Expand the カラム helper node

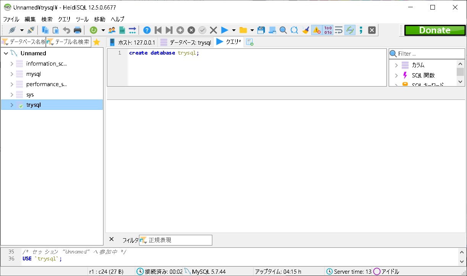(x=396, y=65)
